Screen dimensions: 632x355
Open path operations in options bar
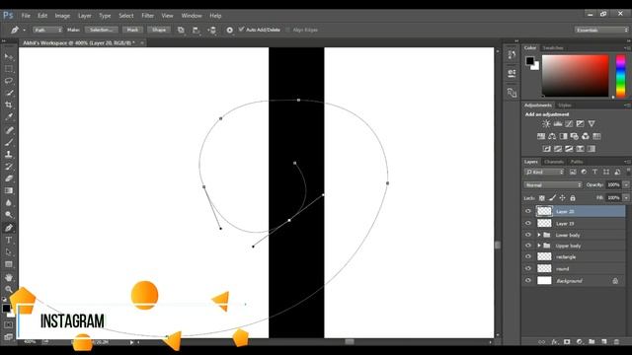[181, 30]
